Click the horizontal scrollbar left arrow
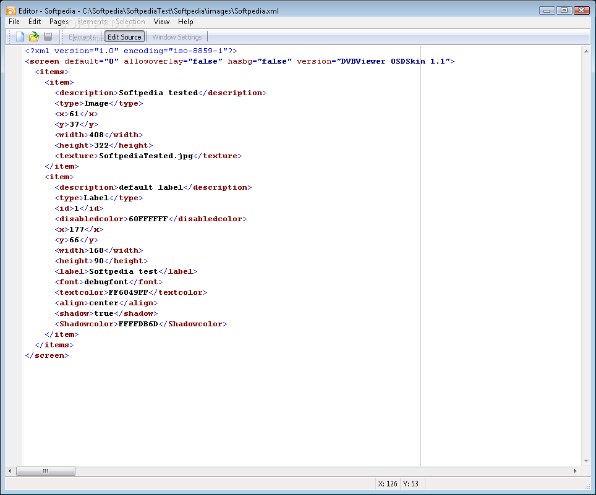Screen dimensions: 596x495 pos(10,471)
